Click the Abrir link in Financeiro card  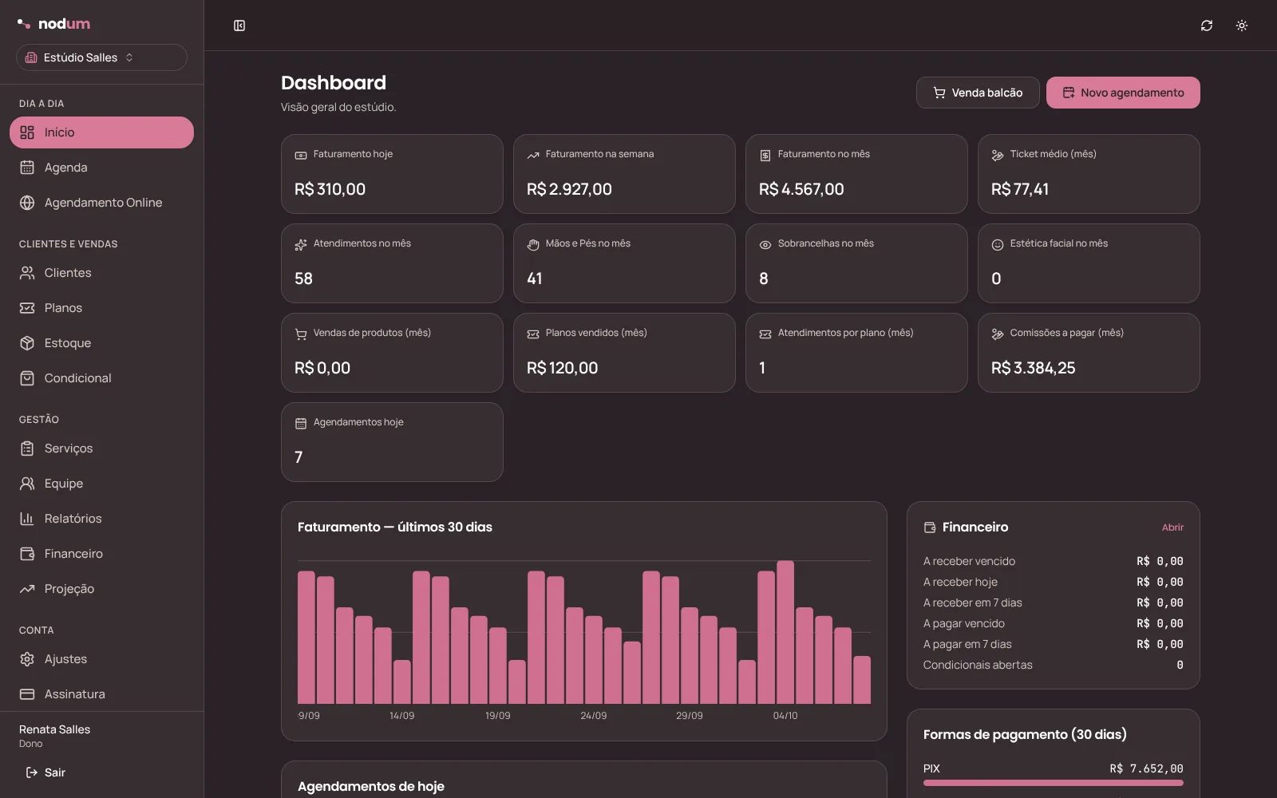[x=1172, y=527]
